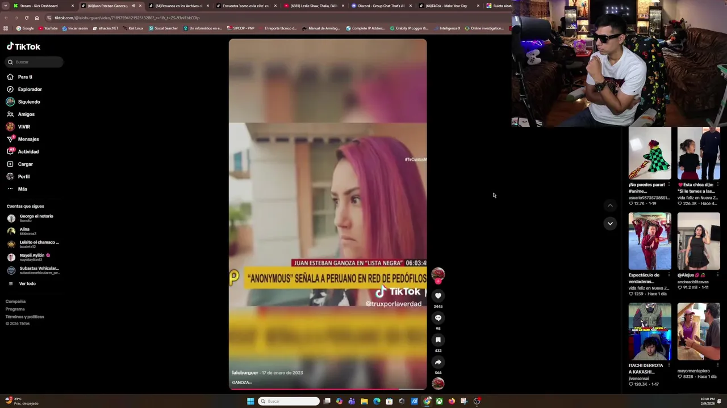The width and height of the screenshot is (727, 408).
Task: Open VIVIR live section
Action: (x=18, y=127)
